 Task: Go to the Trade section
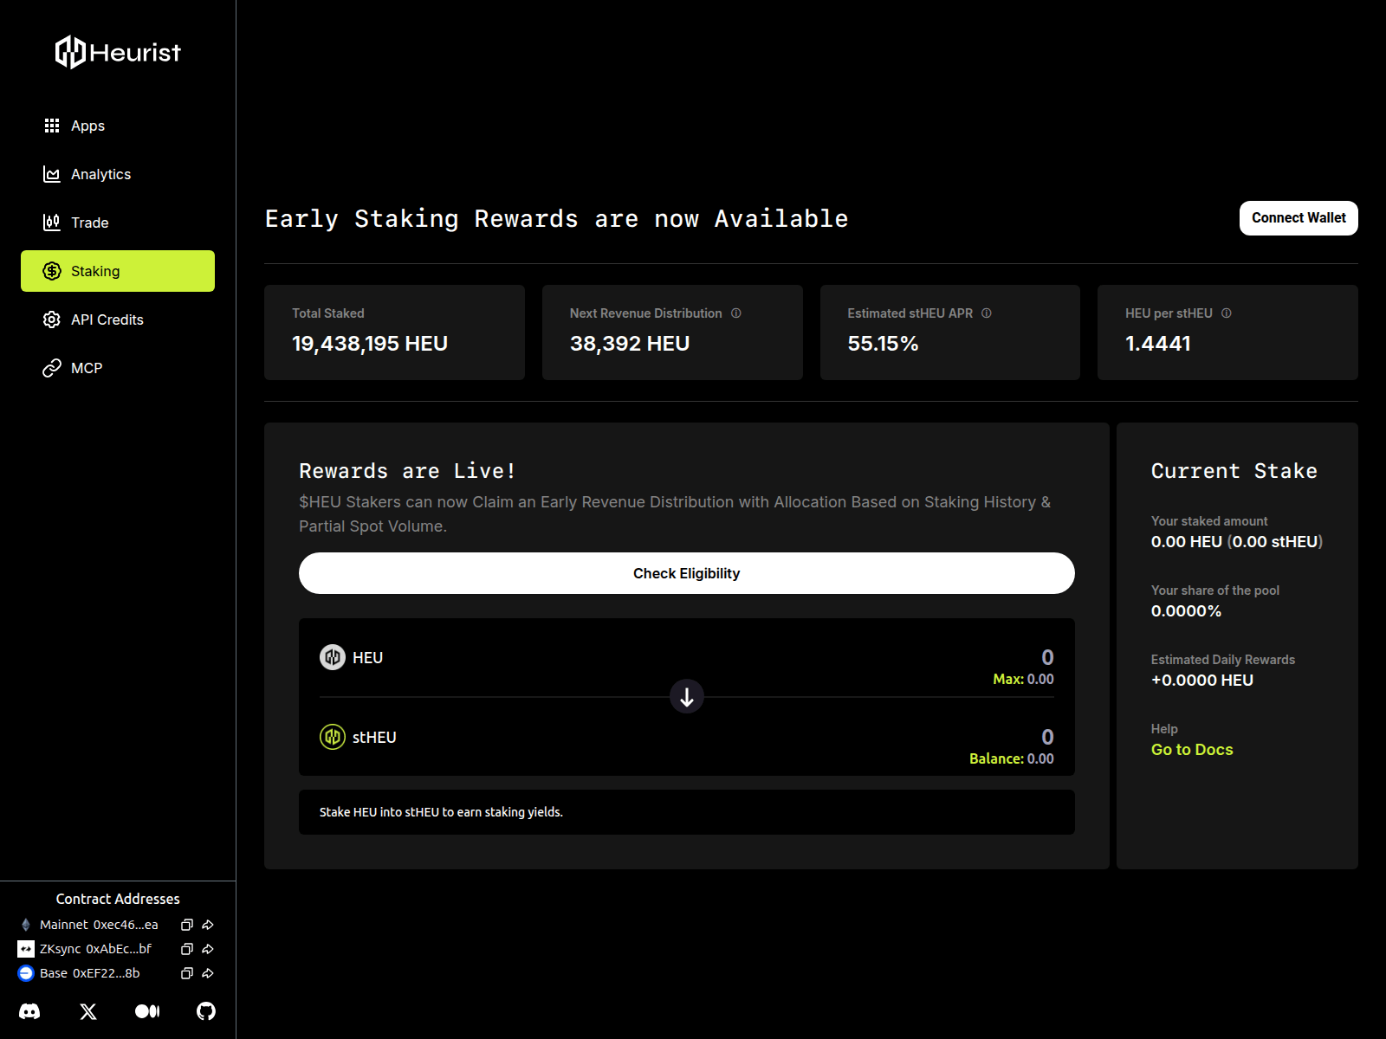(118, 223)
